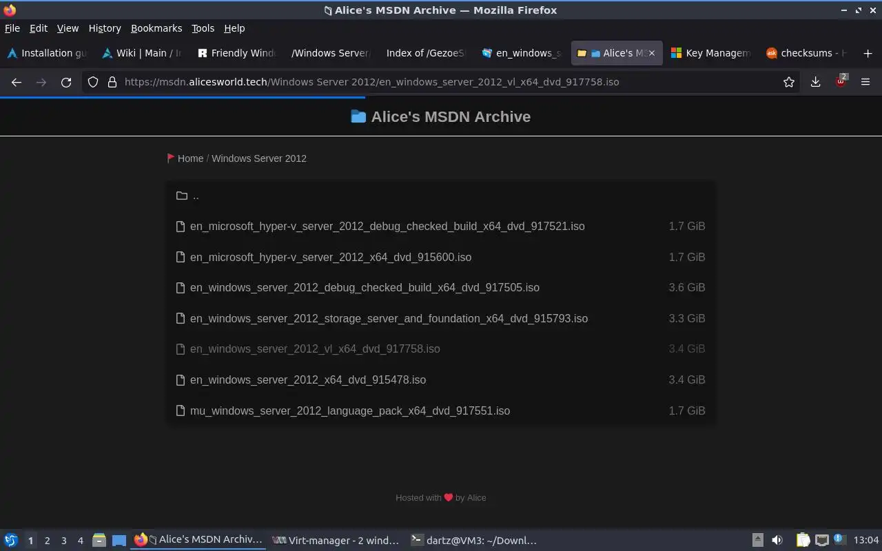This screenshot has height=551, width=882.
Task: Go up to parent directory '..'
Action: pos(196,196)
